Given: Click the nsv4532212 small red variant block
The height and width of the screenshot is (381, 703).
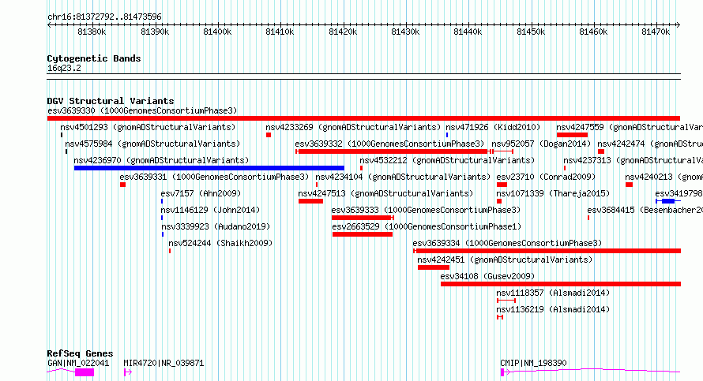Looking at the screenshot, I should coord(361,168).
